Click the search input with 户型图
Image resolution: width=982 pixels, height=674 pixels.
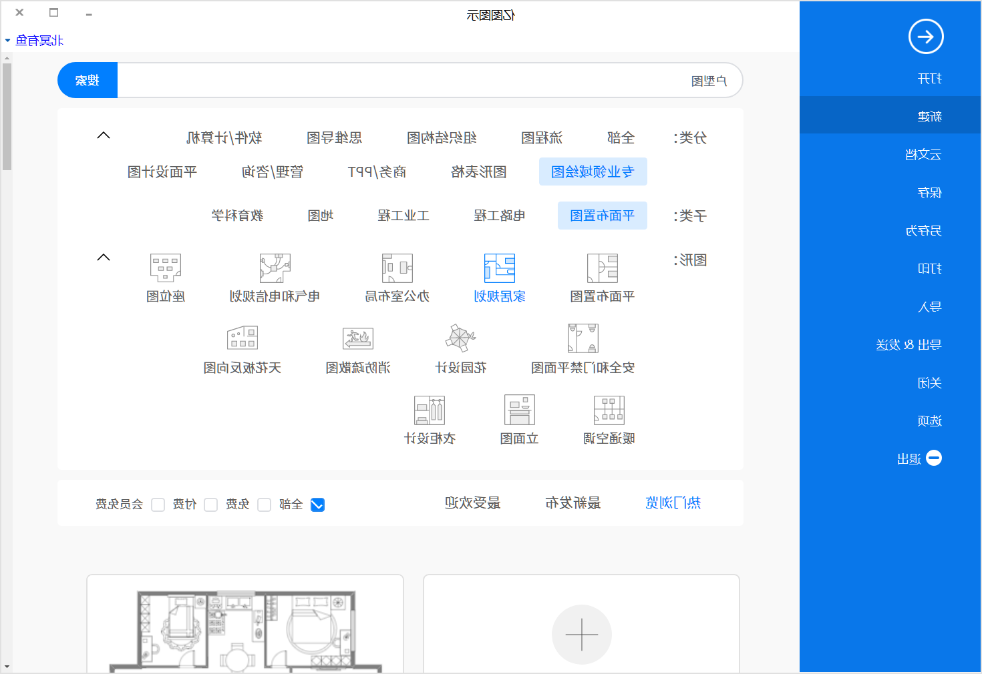click(430, 80)
